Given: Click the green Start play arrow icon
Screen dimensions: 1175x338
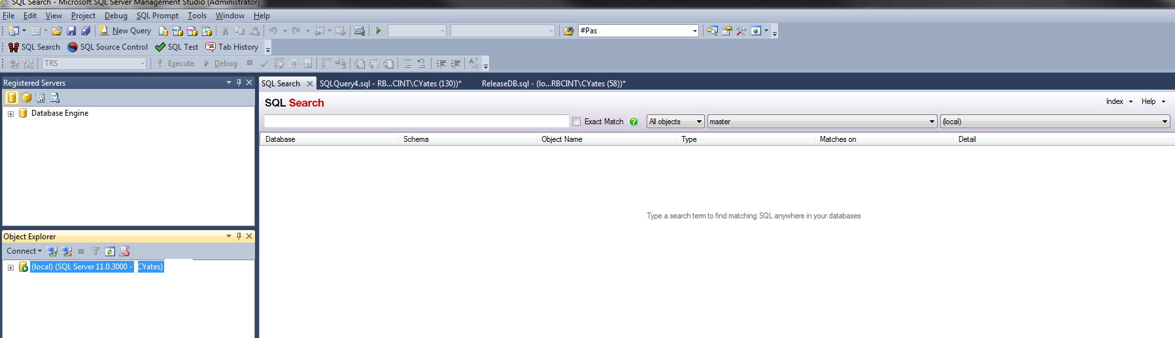Looking at the screenshot, I should pyautogui.click(x=378, y=31).
